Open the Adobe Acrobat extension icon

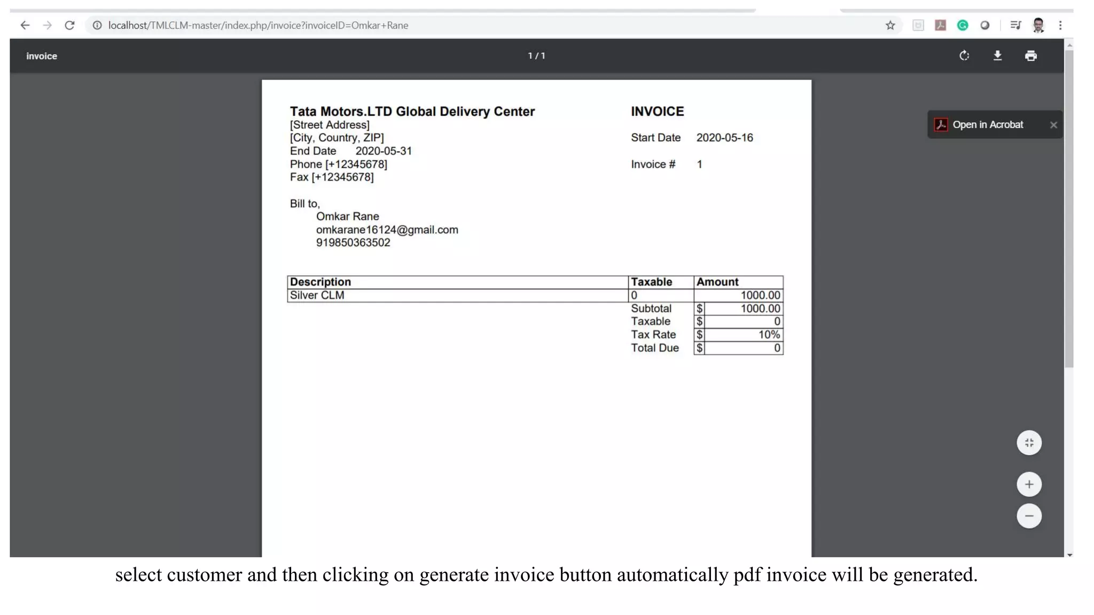(x=940, y=25)
